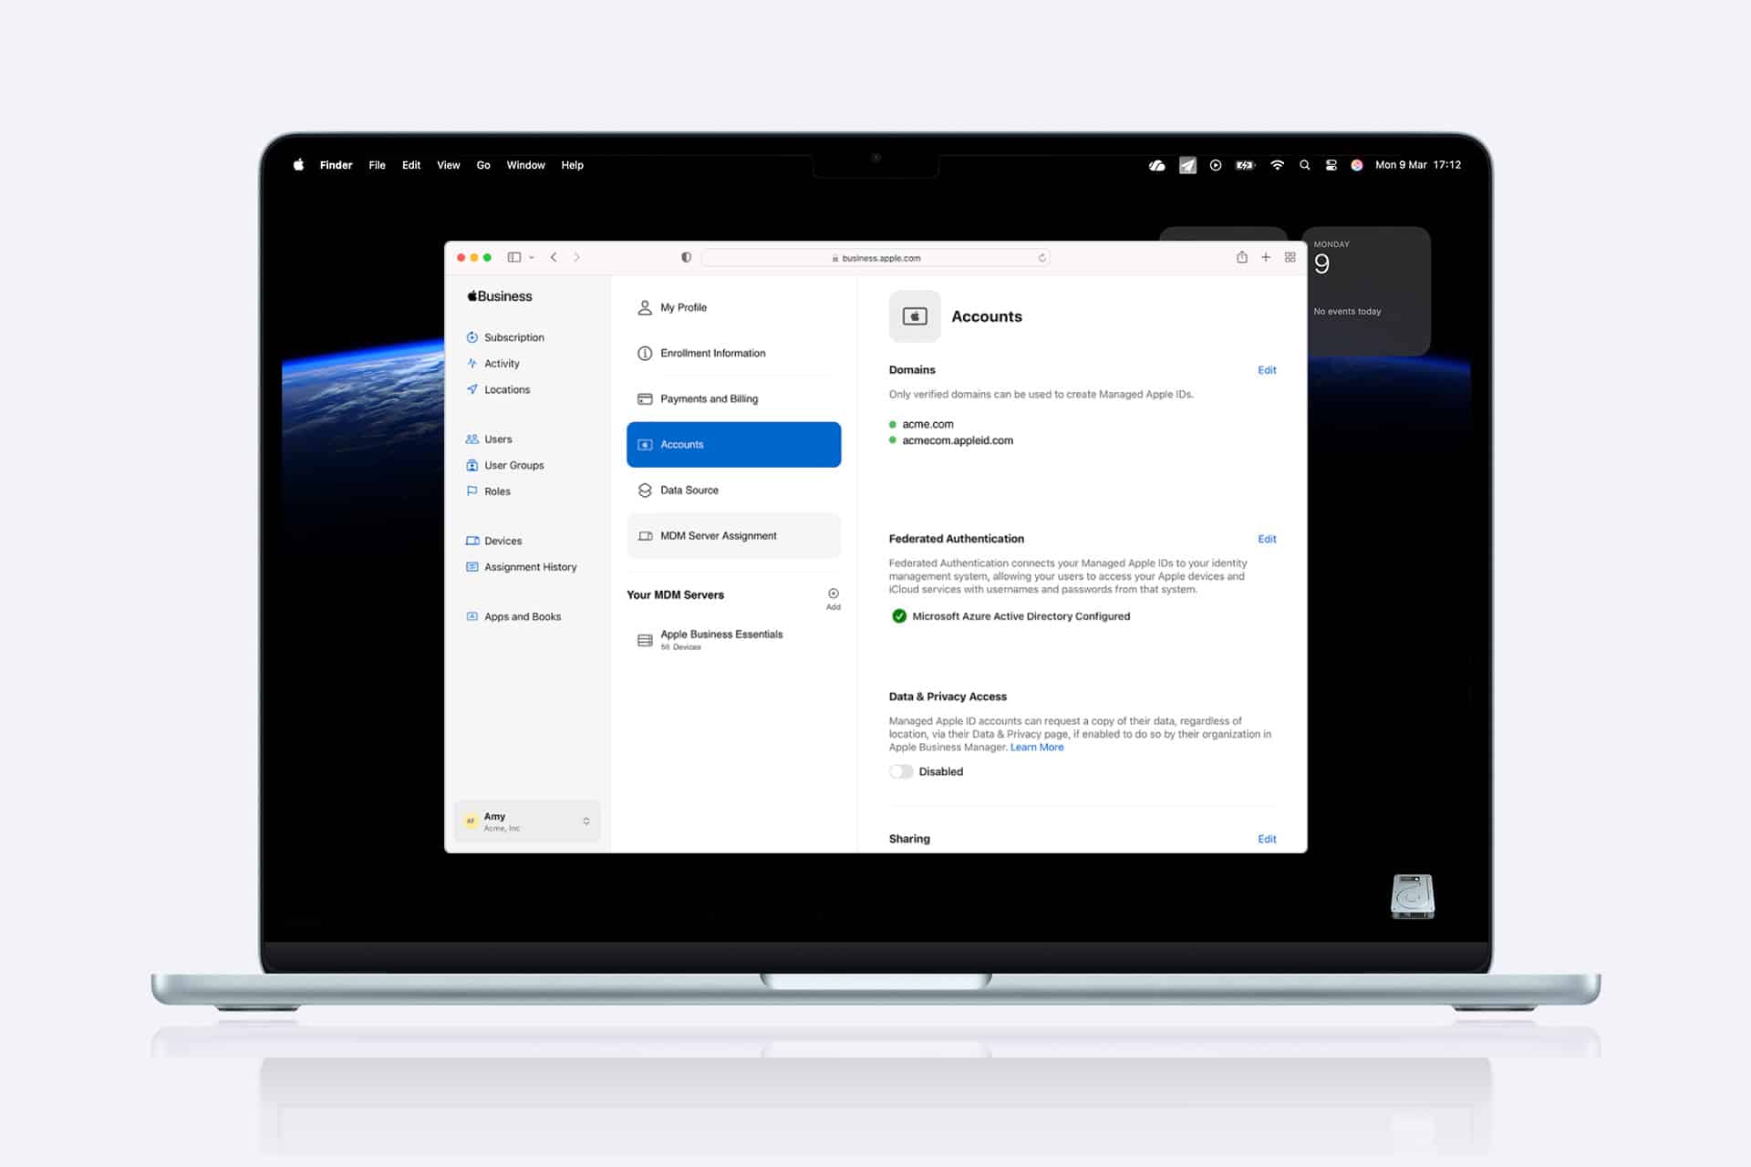Open the Go menu
The width and height of the screenshot is (1751, 1167).
483,165
